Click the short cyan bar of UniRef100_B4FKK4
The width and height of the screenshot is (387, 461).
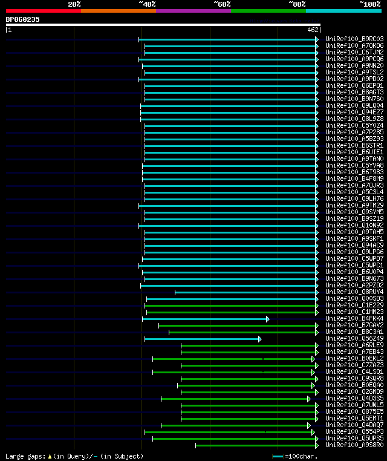coord(206,319)
